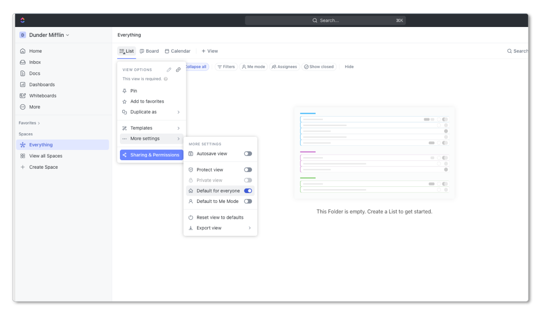Open Docs from the sidebar
Viewport: 541px width, 315px height.
click(35, 73)
